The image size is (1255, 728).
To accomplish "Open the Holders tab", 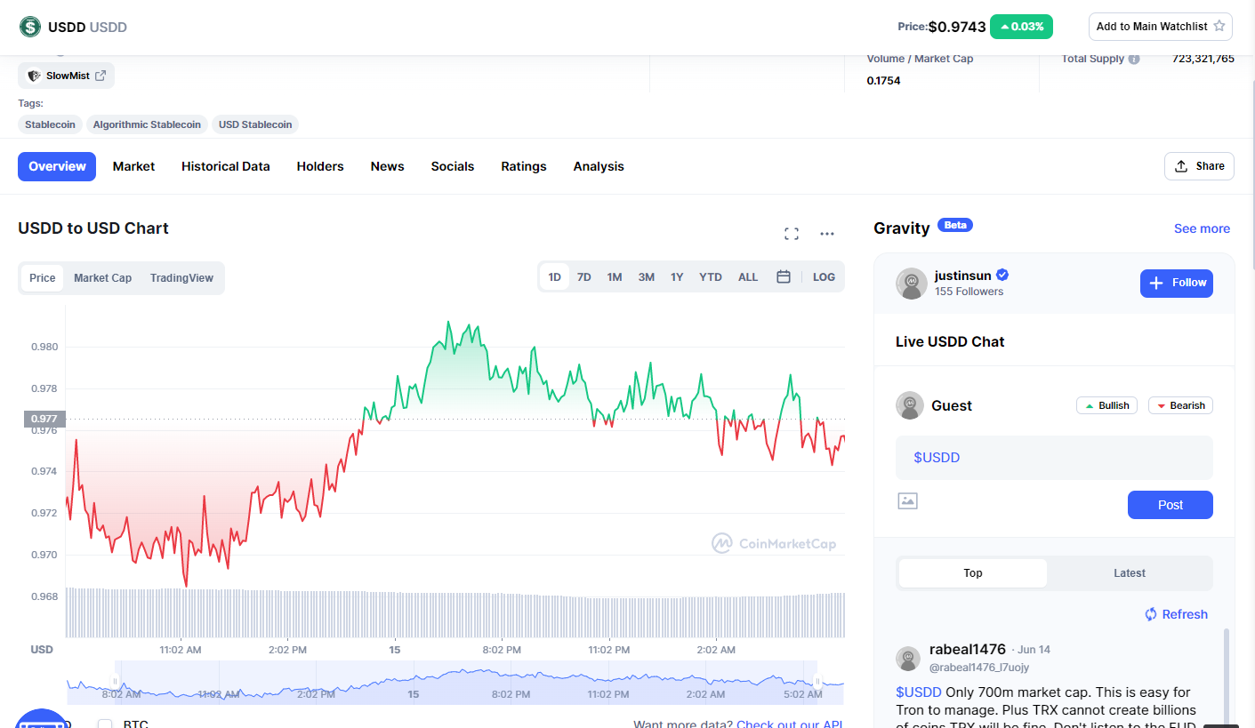I will point(320,166).
